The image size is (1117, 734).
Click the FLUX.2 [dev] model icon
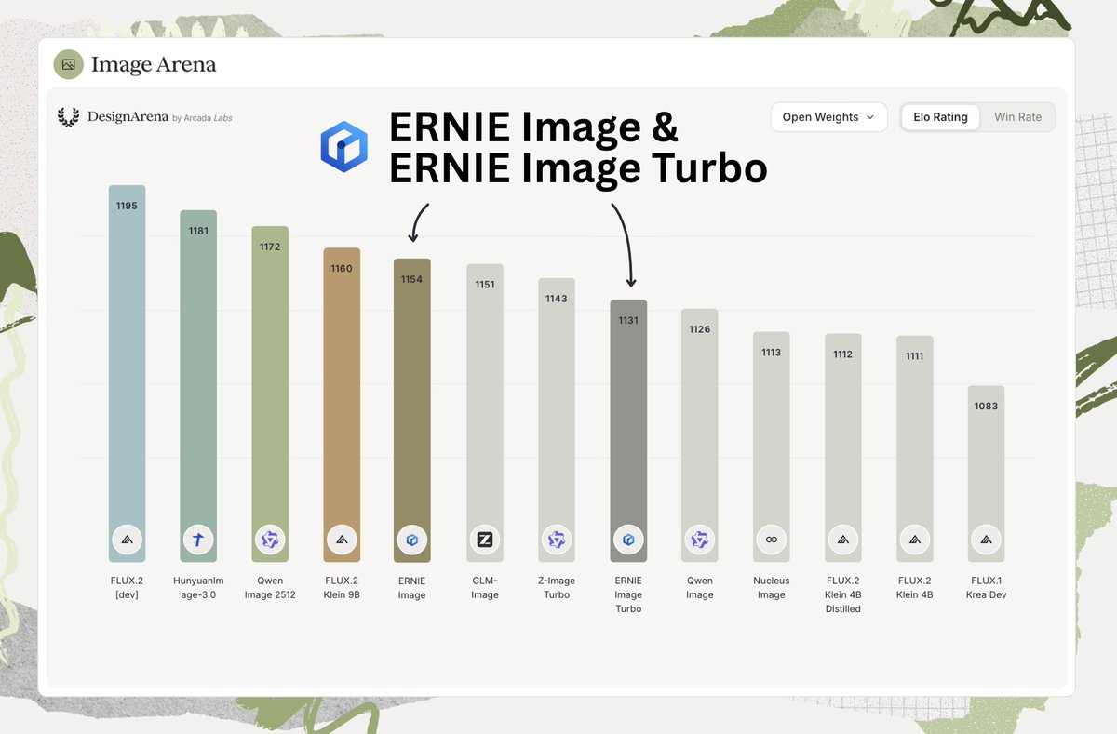click(x=127, y=540)
